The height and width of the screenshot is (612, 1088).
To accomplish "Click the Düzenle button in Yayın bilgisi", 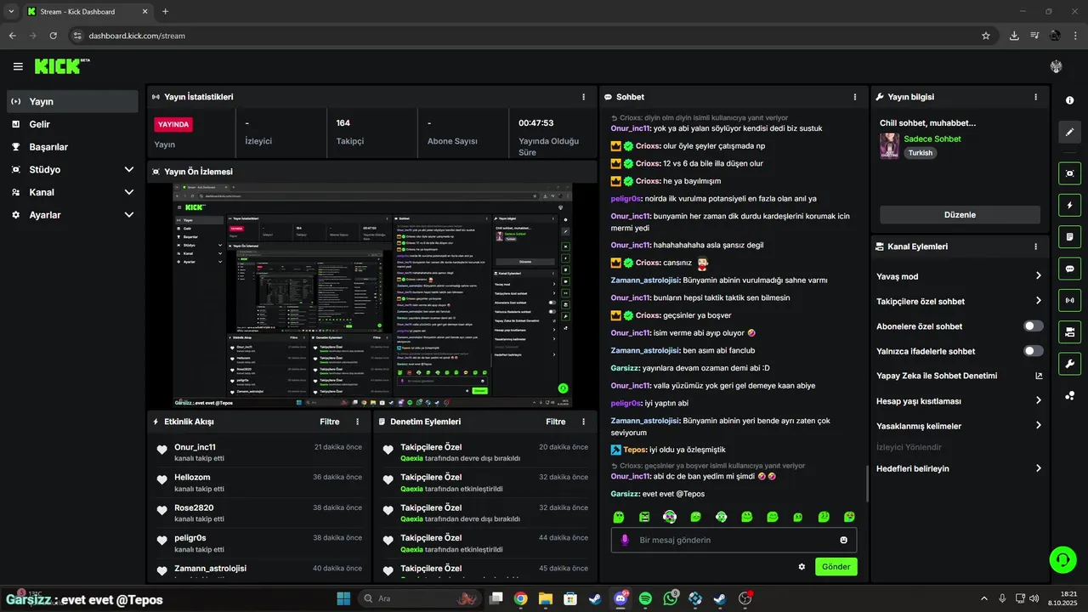I will (960, 215).
